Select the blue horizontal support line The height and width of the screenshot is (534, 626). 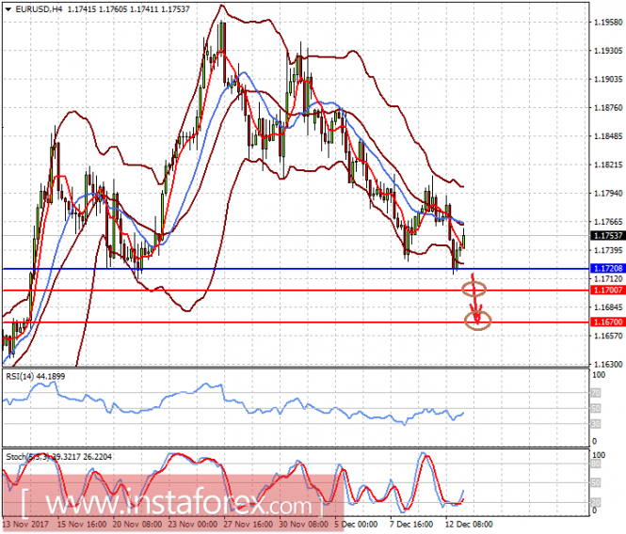(x=282, y=269)
